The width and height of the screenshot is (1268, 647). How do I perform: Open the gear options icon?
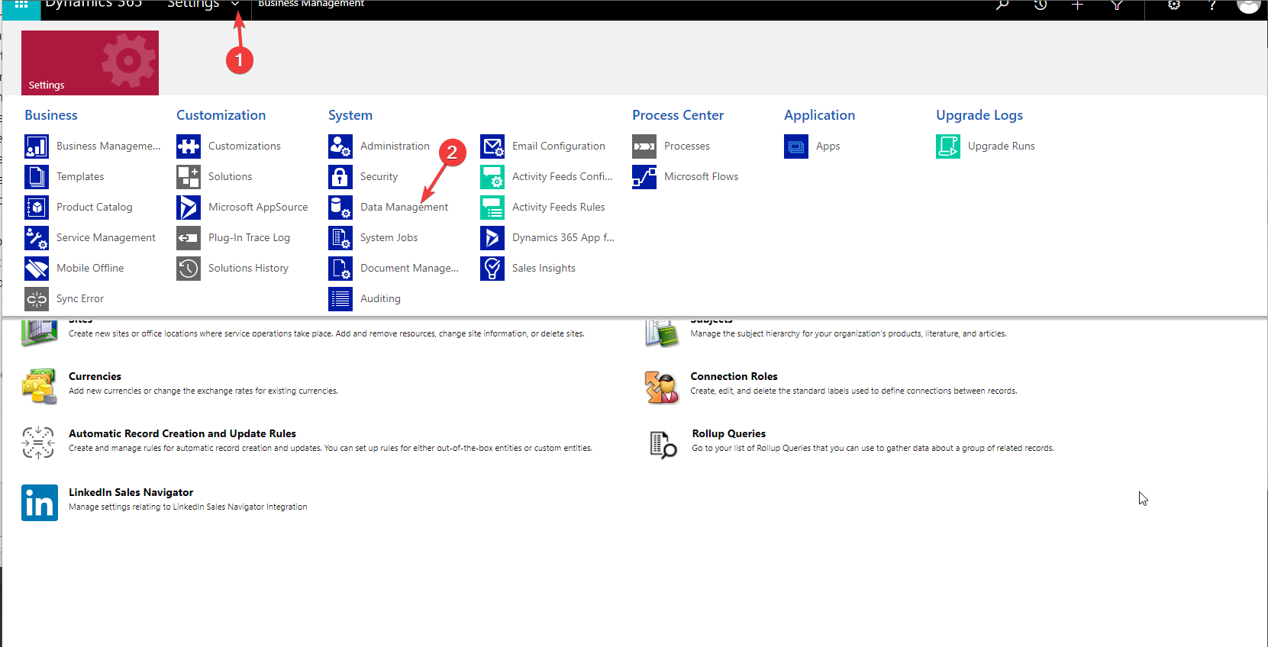pyautogui.click(x=1174, y=5)
